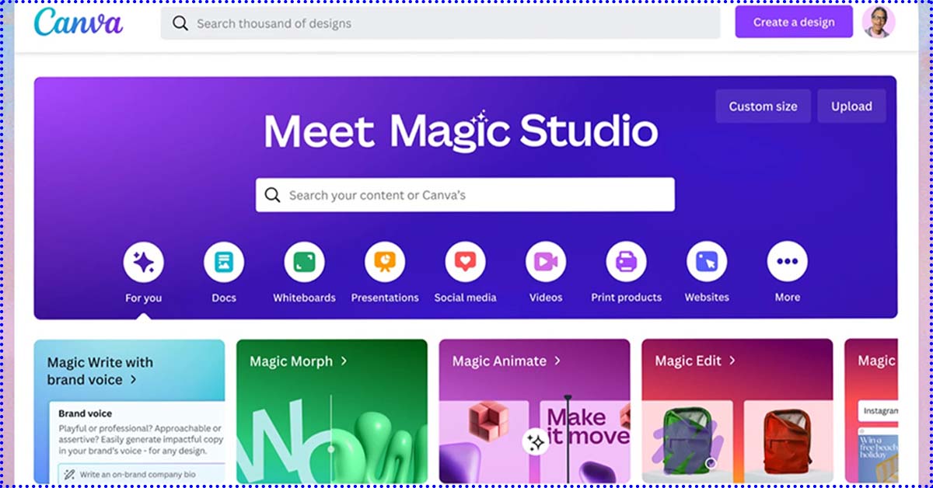Click the "More" label text

point(787,298)
